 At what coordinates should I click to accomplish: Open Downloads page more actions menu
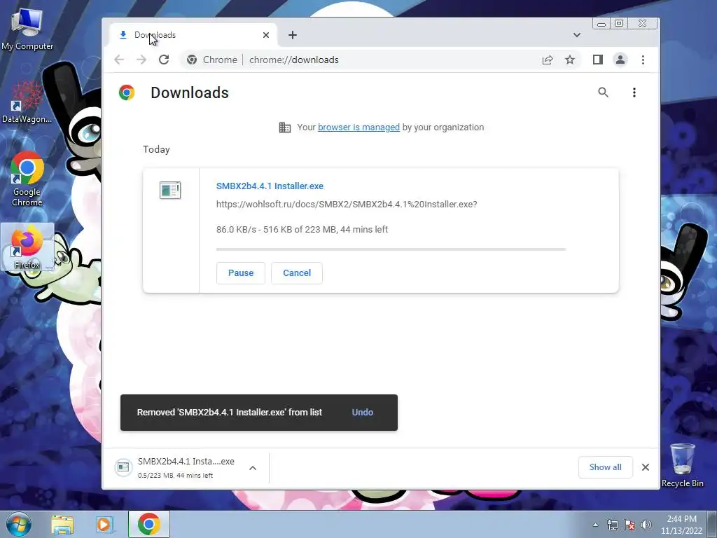point(634,92)
